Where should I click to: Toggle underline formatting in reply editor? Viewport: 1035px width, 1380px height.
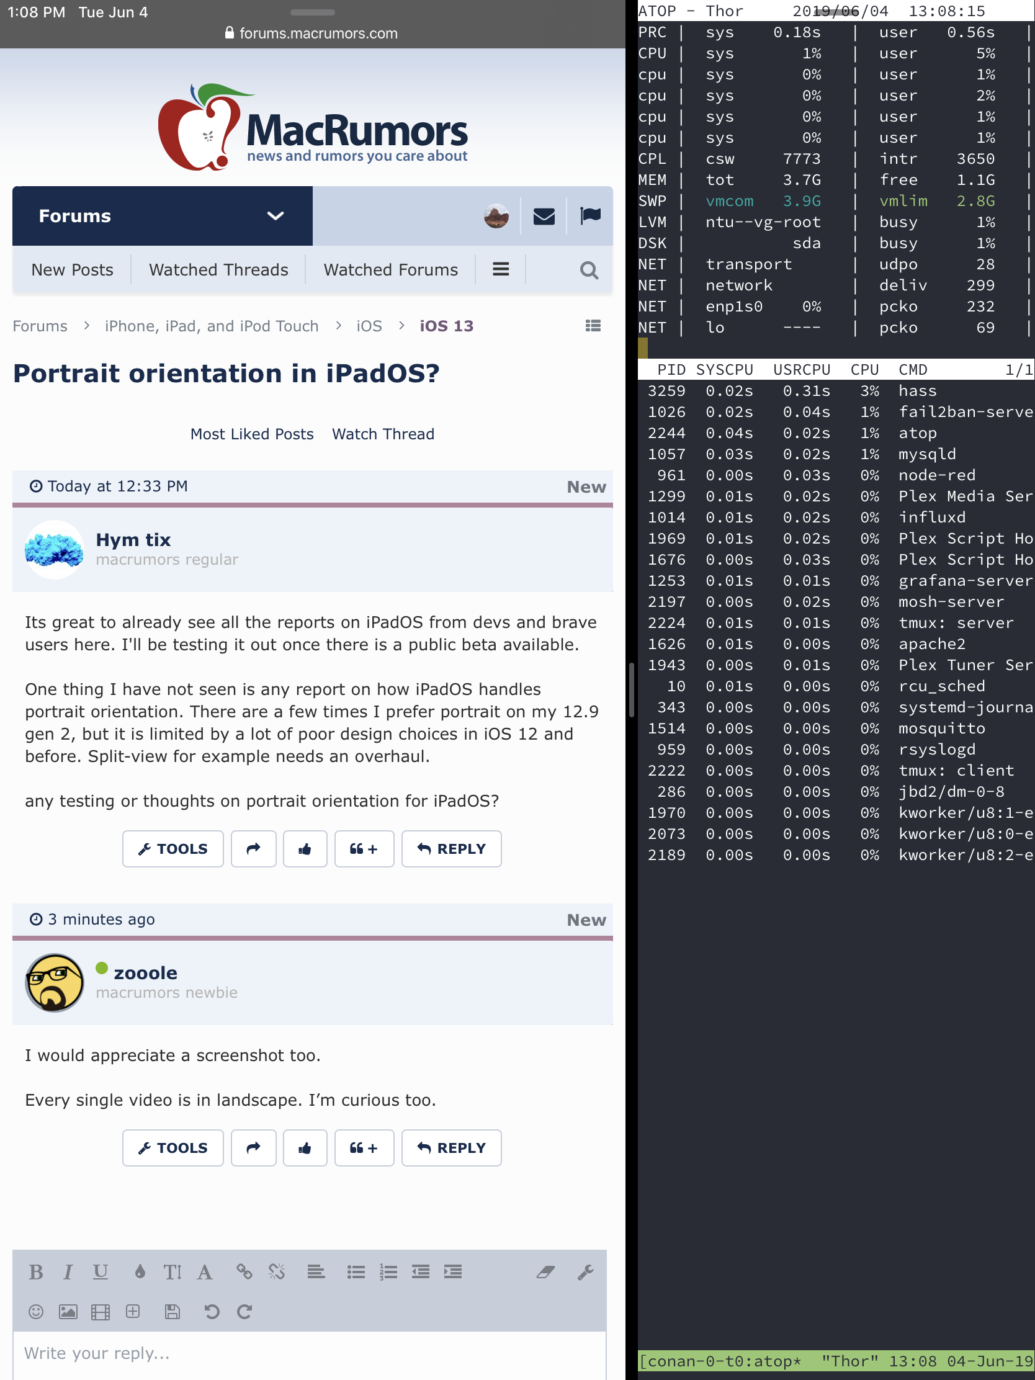tap(101, 1272)
